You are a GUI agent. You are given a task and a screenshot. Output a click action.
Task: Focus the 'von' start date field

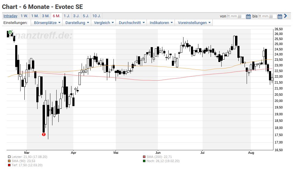(236, 16)
